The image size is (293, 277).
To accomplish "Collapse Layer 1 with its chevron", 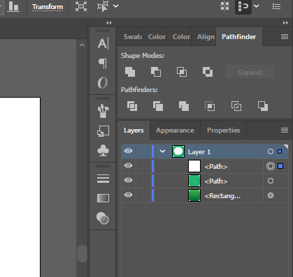I will 162,151.
